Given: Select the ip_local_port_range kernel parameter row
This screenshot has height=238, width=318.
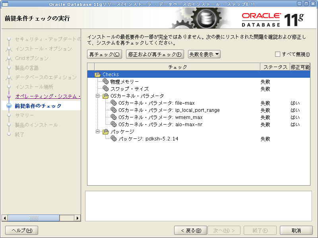Looking at the screenshot, I should click(199, 110).
